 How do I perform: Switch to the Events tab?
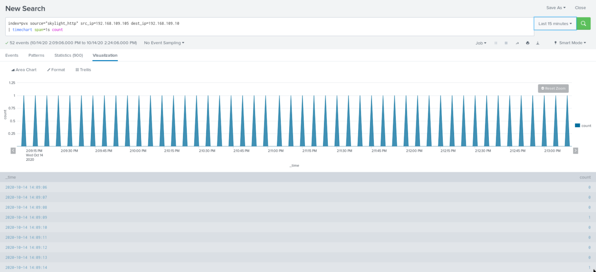pyautogui.click(x=12, y=55)
